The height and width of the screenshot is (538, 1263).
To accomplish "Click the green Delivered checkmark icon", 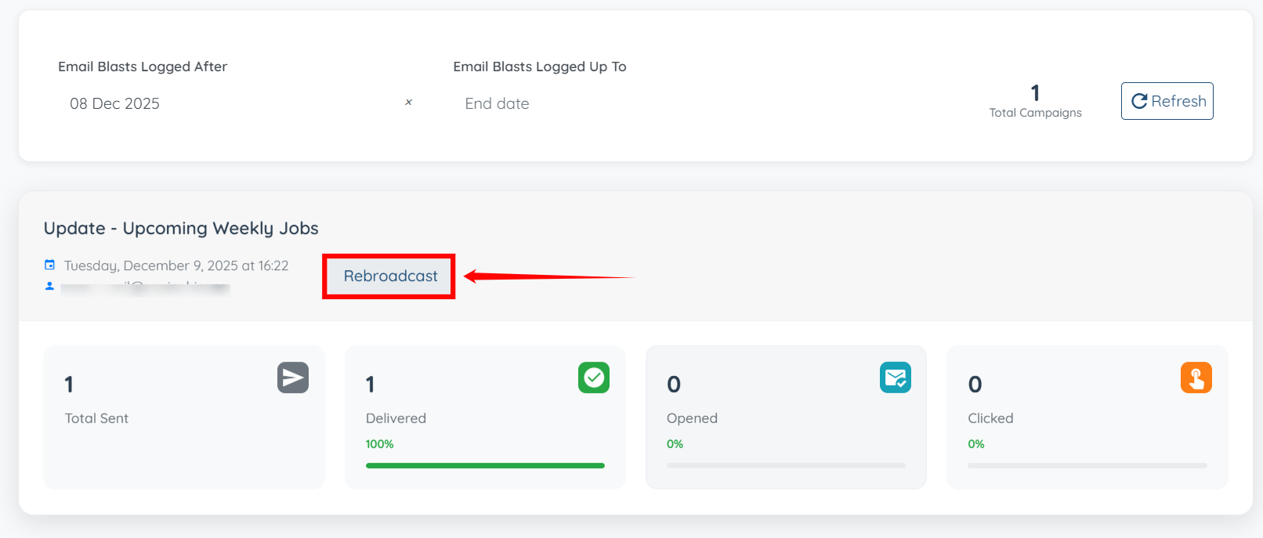I will (x=593, y=377).
